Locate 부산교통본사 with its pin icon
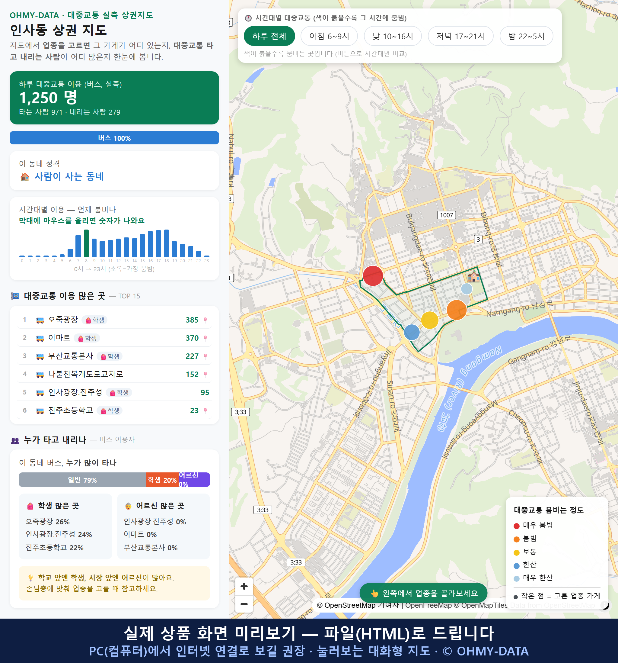 [205, 356]
